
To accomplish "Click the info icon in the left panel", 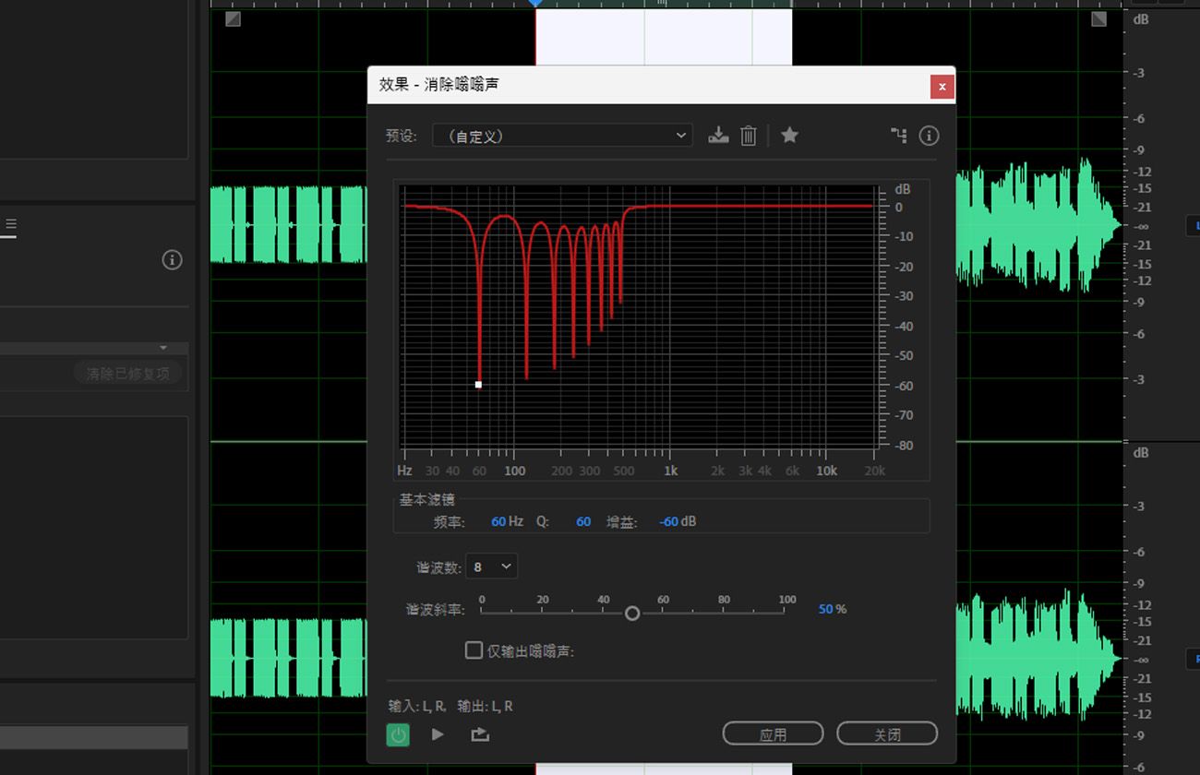I will [x=173, y=260].
